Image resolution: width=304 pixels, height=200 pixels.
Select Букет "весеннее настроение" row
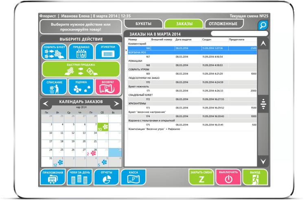coord(192,112)
